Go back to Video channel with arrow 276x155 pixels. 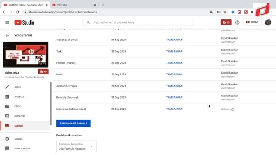[x=7, y=35]
